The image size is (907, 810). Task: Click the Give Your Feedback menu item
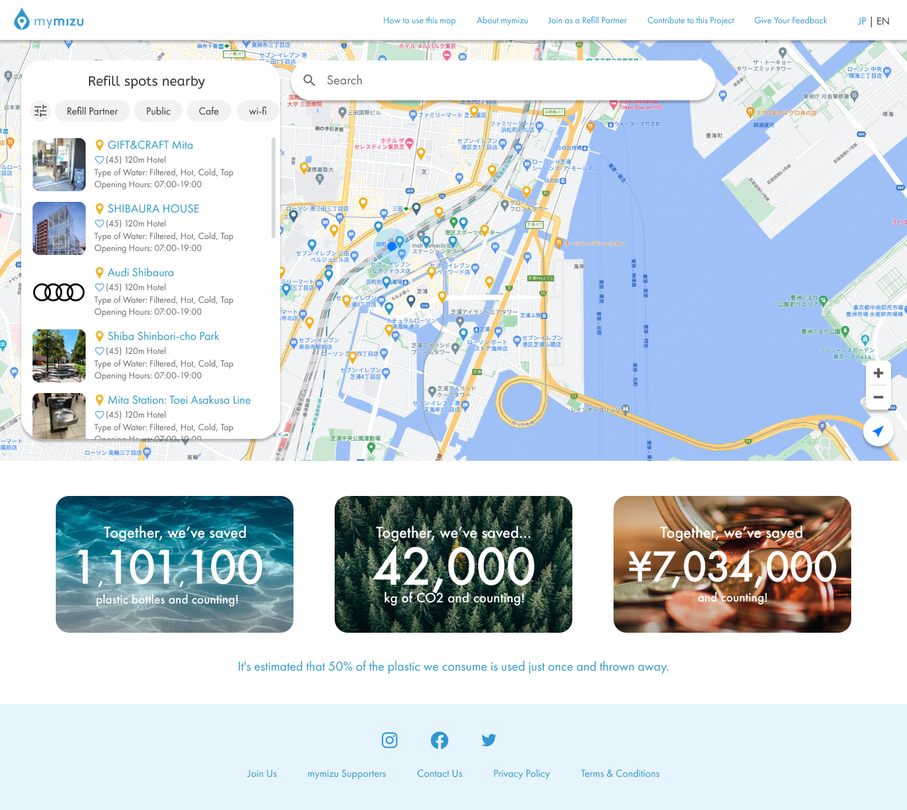pyautogui.click(x=790, y=21)
